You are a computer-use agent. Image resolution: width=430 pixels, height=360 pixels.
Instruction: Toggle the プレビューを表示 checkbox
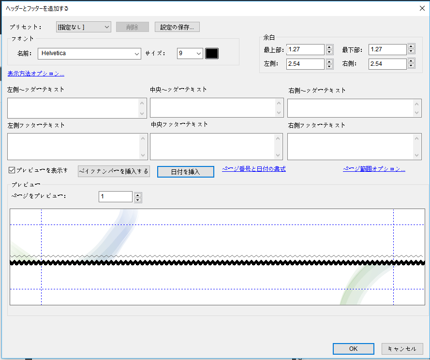[11, 169]
